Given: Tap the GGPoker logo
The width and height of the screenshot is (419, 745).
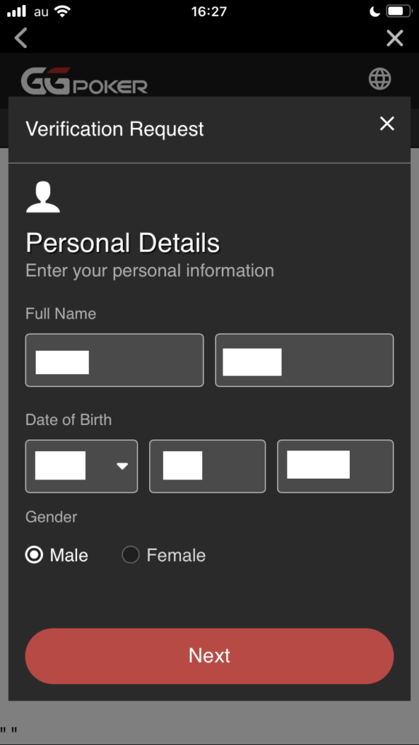Looking at the screenshot, I should 84,80.
